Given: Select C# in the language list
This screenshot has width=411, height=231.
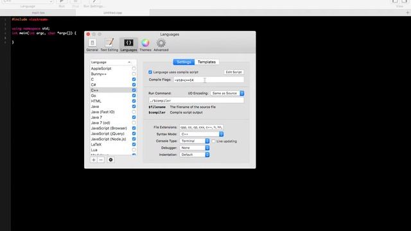Looking at the screenshot, I should (x=93, y=85).
